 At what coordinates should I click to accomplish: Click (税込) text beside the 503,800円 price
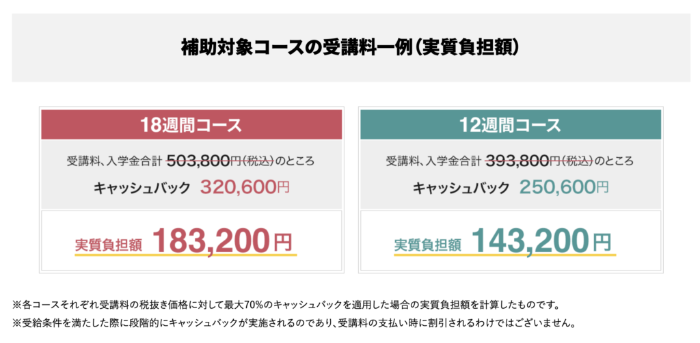point(259,163)
